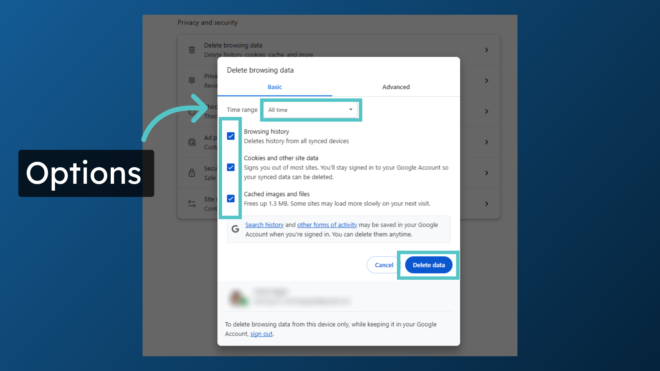Uncheck Cached images and files checkbox
The width and height of the screenshot is (660, 371).
(x=231, y=199)
